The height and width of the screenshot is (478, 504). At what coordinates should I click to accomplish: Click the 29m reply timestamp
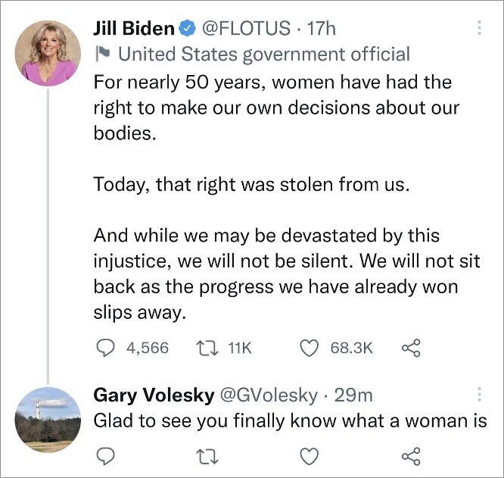click(x=353, y=395)
